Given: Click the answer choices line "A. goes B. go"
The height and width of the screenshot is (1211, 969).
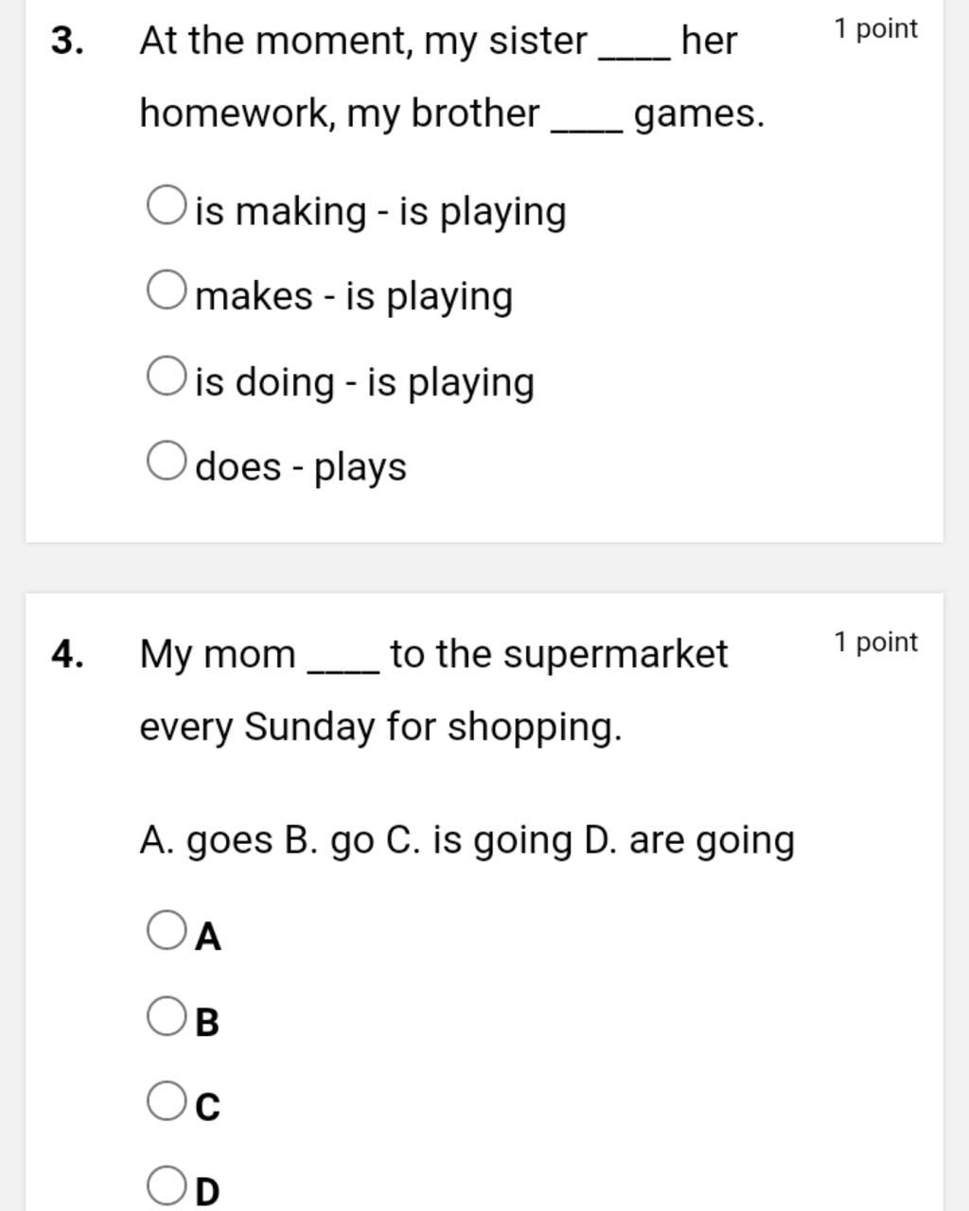Looking at the screenshot, I should [467, 840].
